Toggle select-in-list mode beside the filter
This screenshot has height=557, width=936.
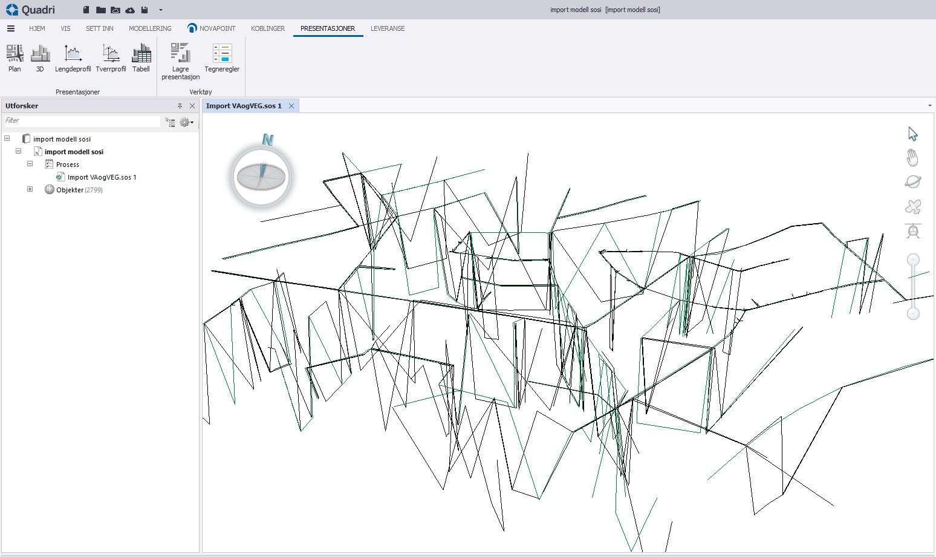click(x=171, y=122)
